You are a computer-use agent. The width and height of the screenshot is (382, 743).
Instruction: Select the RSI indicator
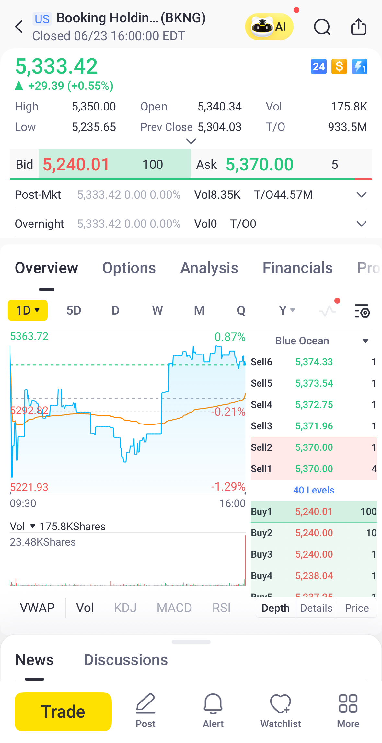221,608
